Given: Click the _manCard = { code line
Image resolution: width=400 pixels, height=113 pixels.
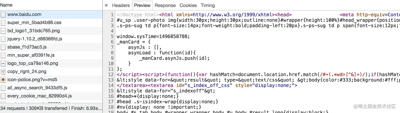Looking at the screenshot, I should 134,42.
